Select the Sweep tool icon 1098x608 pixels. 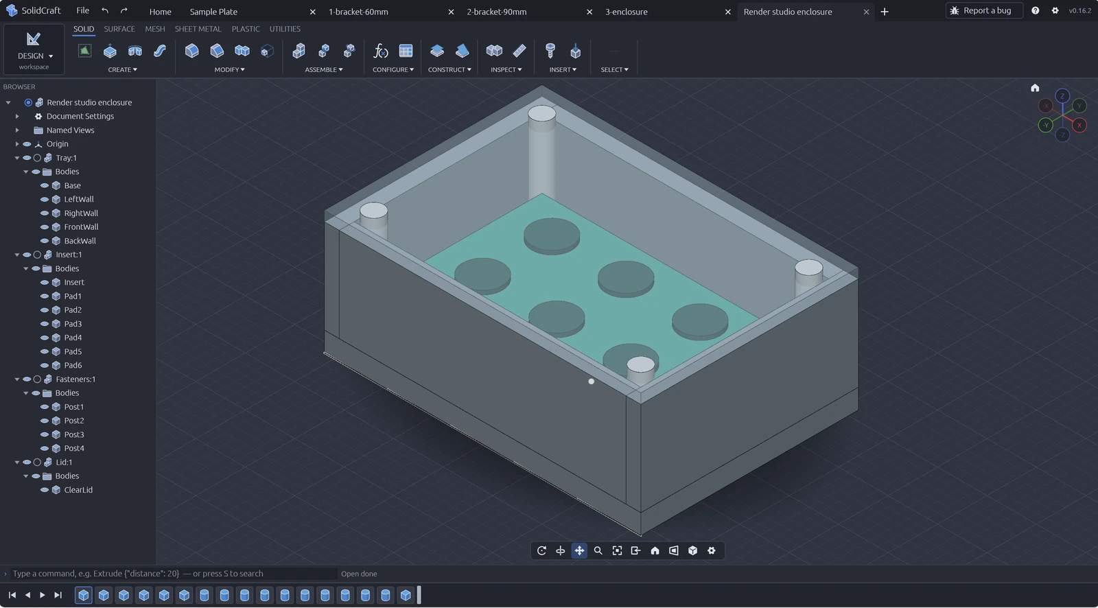(x=160, y=51)
